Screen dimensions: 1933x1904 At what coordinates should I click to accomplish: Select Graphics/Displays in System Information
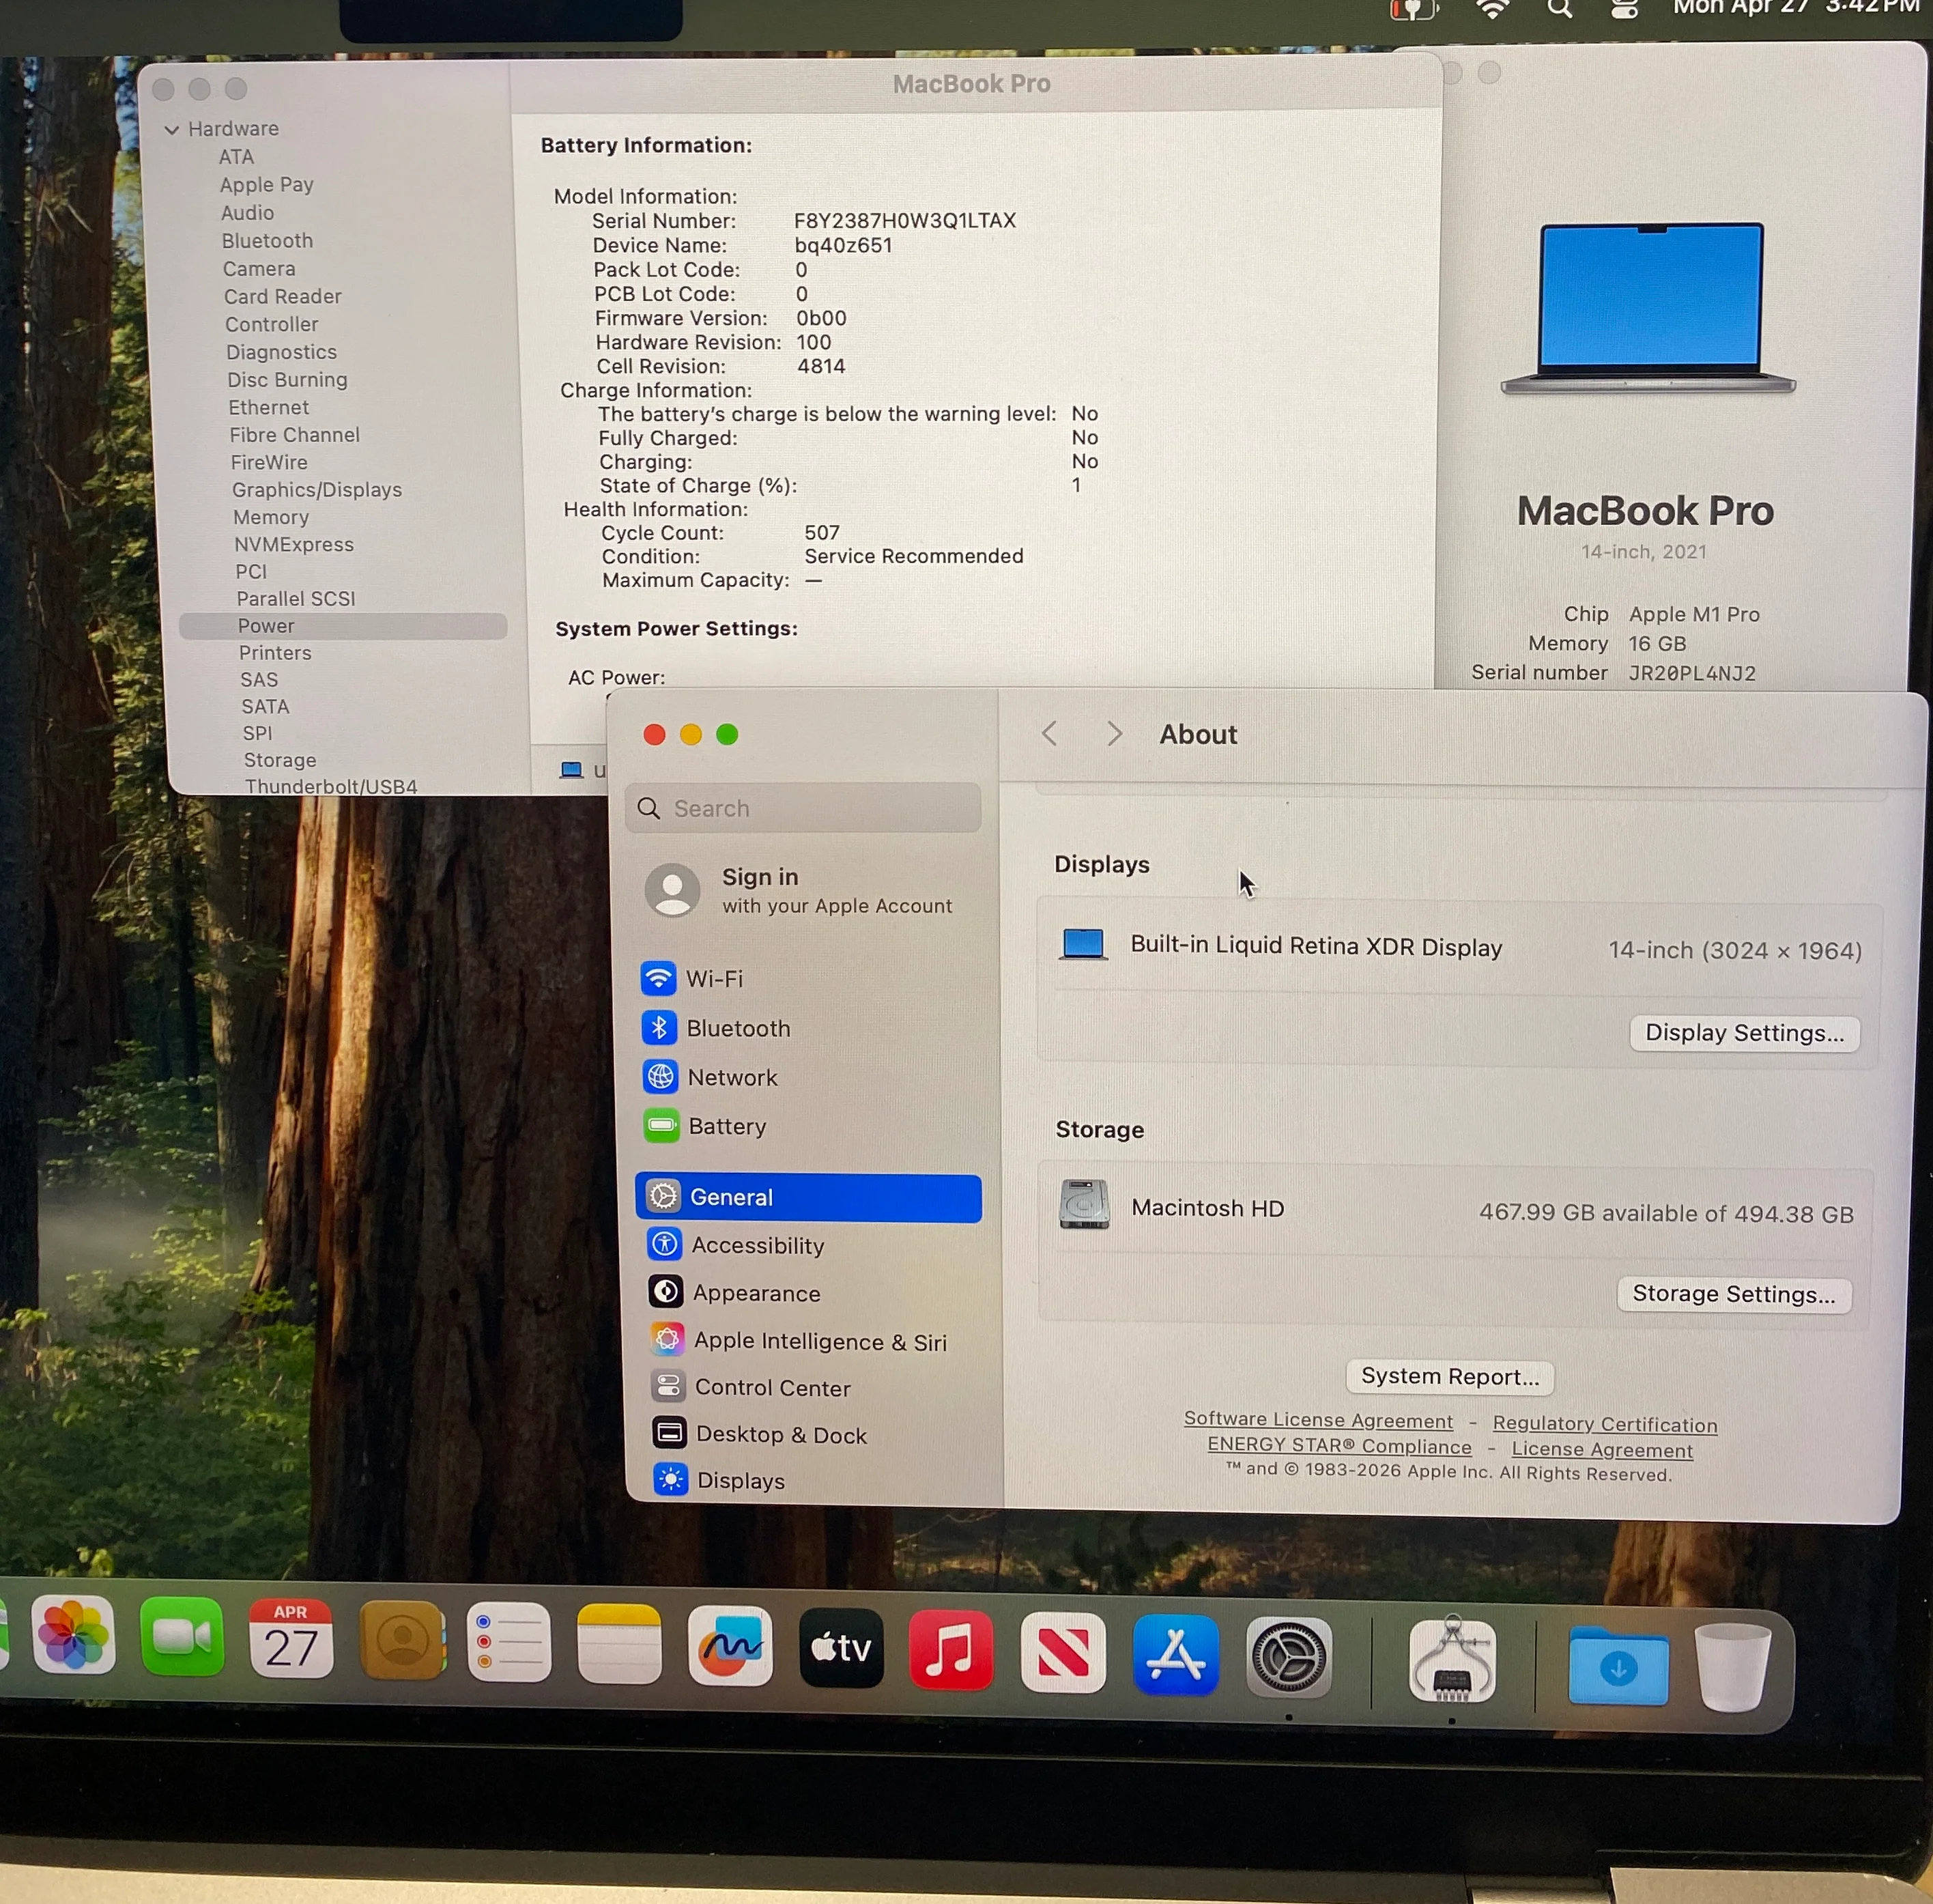pyautogui.click(x=317, y=490)
